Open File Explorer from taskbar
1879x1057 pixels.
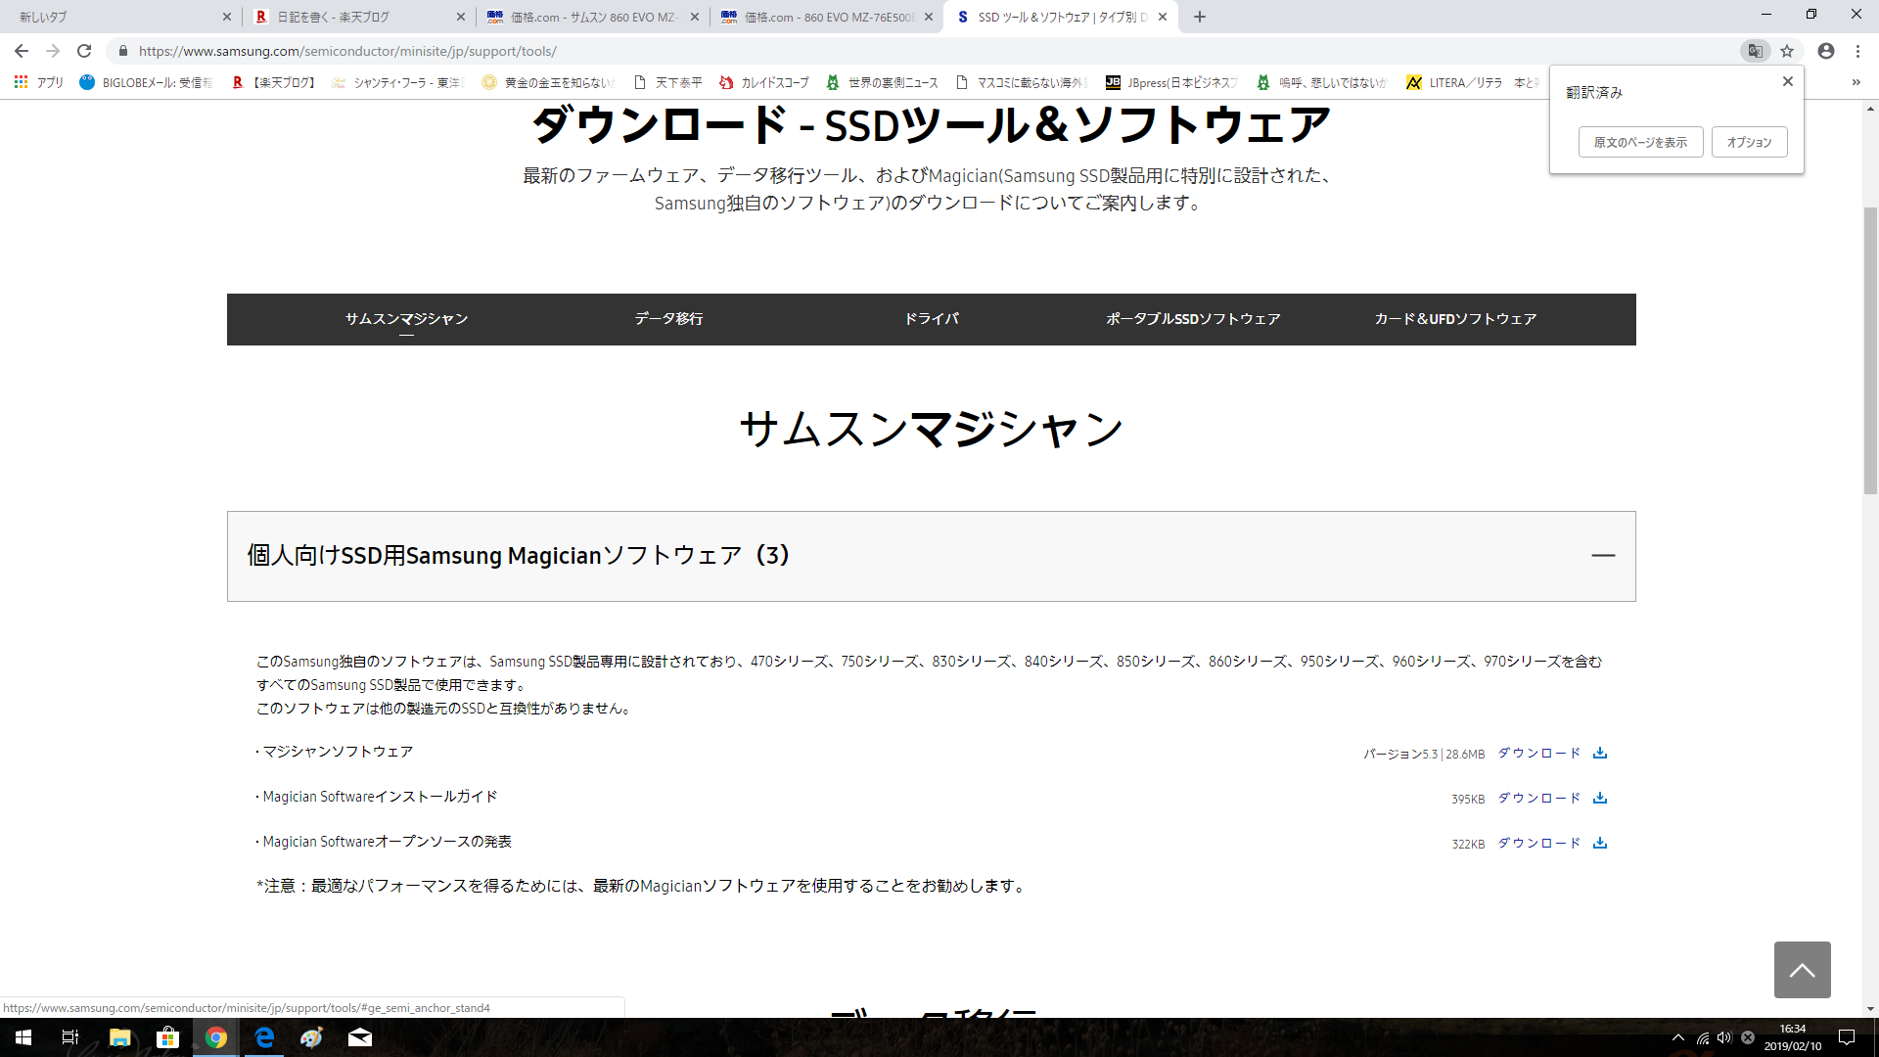119,1037
